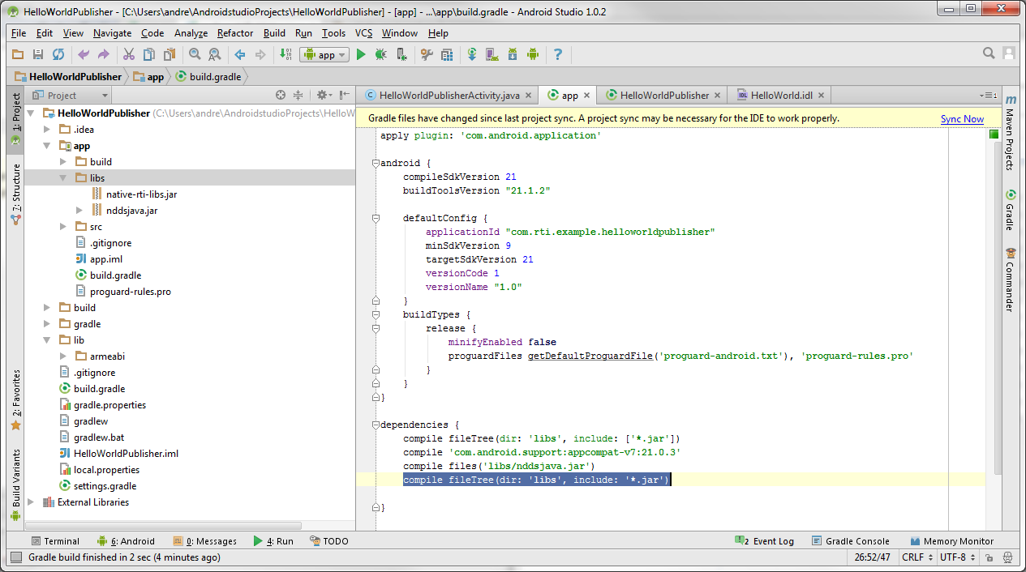Collapse the libs folder in tree
The image size is (1026, 572).
point(63,178)
